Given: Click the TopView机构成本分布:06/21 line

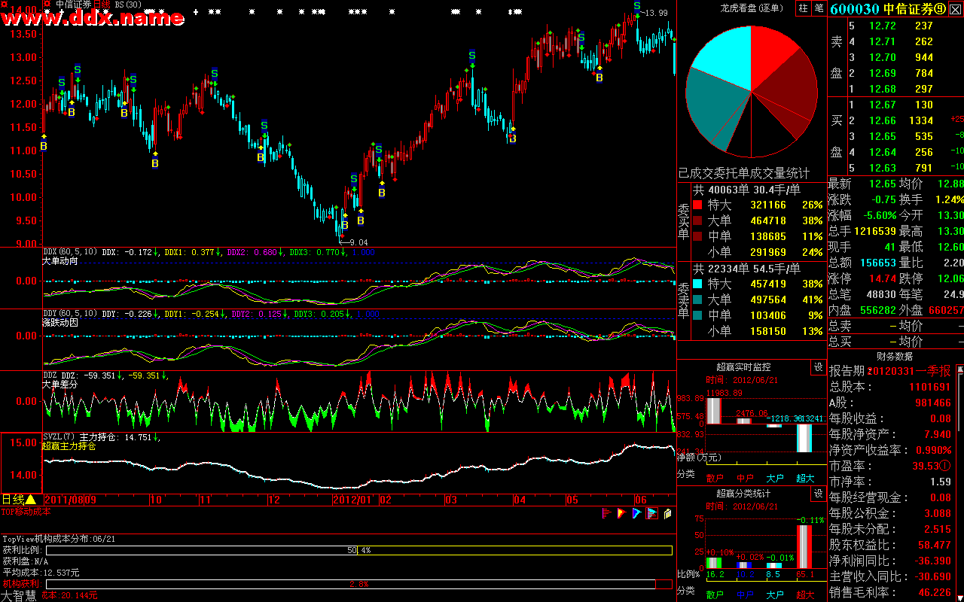Looking at the screenshot, I should tap(59, 539).
